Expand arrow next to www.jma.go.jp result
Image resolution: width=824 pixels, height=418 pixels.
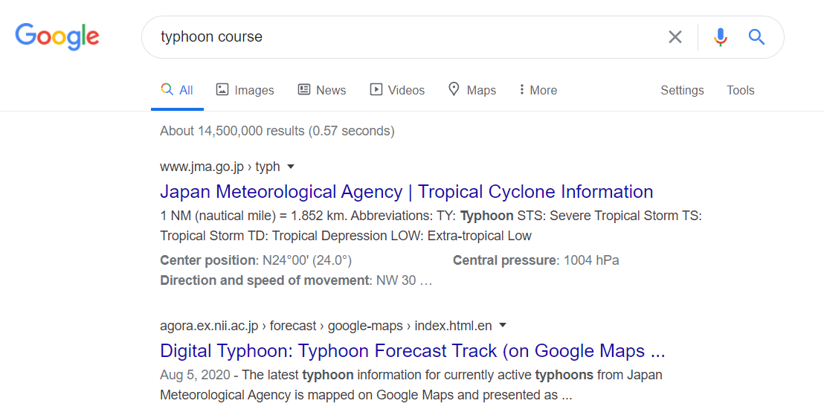tap(291, 167)
